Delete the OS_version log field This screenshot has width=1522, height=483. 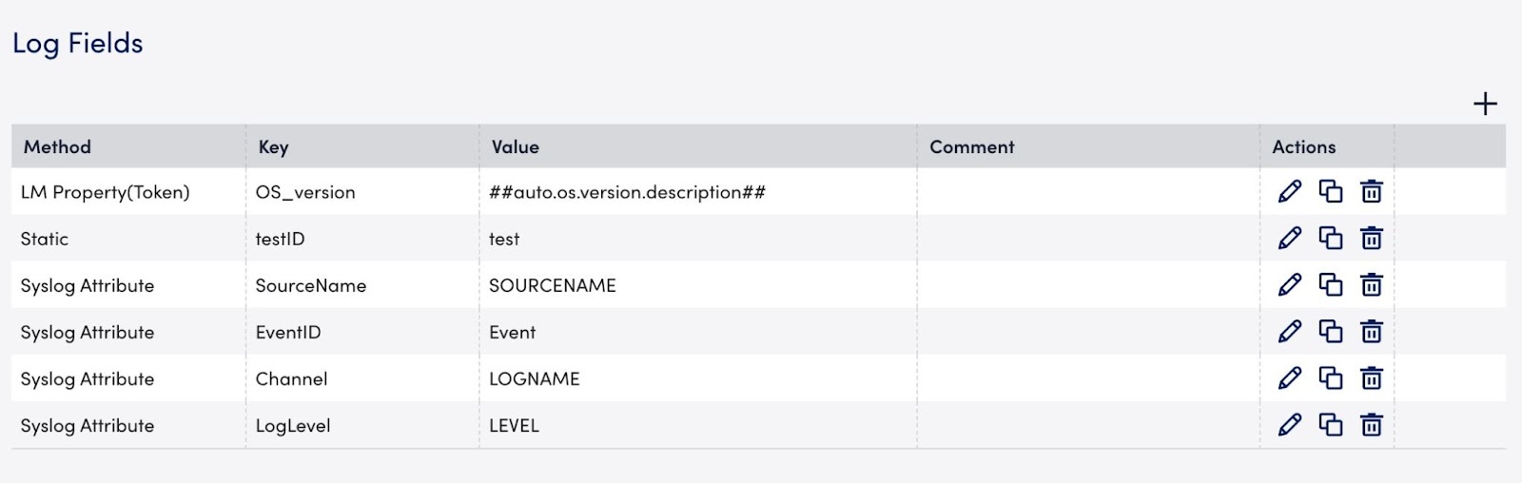(1371, 191)
